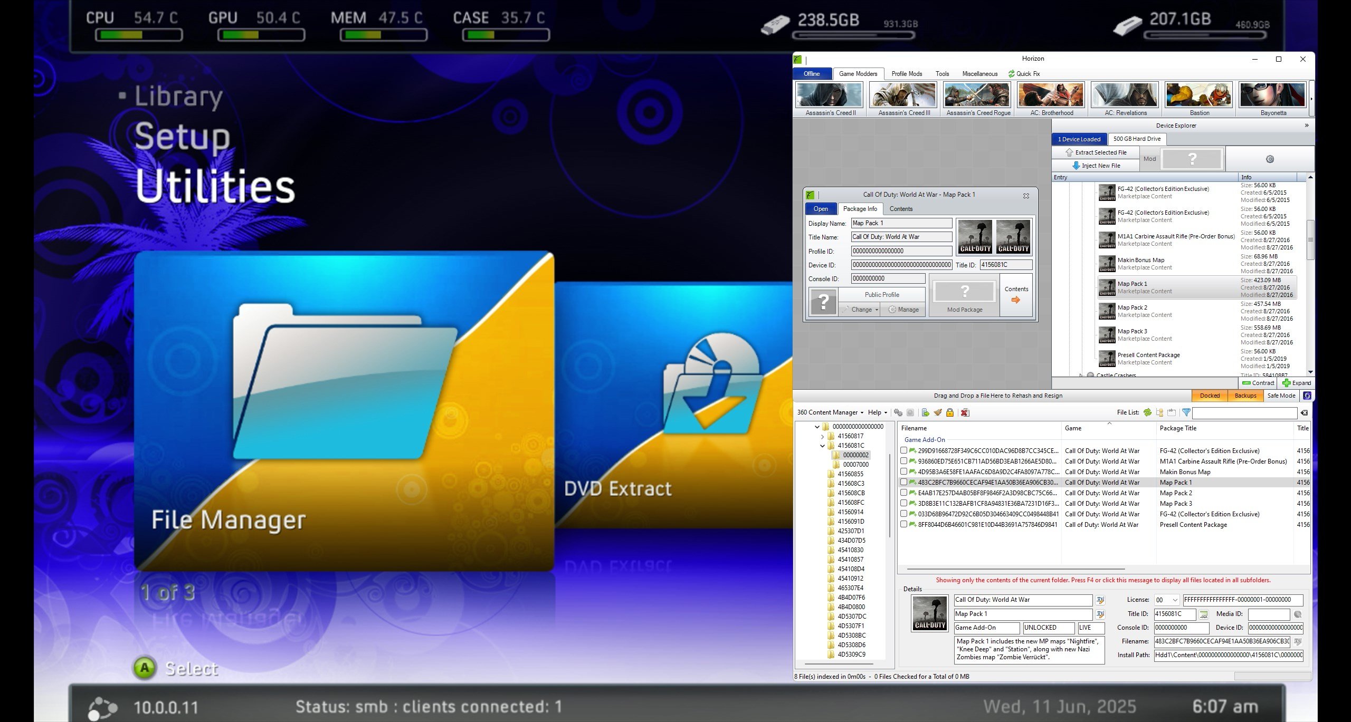Click the padlock icon in Content Manager toolbar
This screenshot has height=722, width=1351.
pyautogui.click(x=950, y=412)
